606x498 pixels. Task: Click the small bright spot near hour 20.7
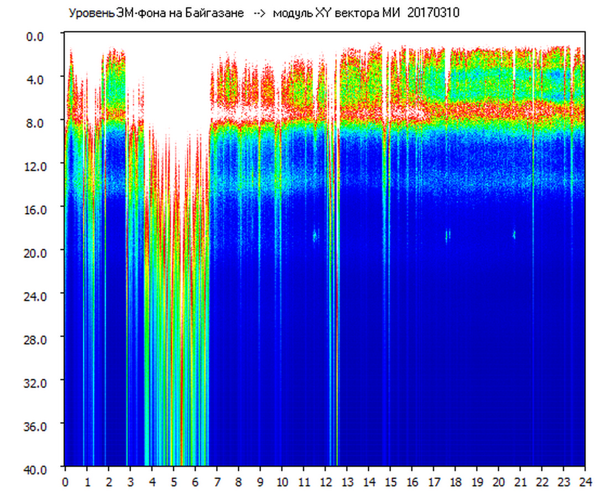(x=514, y=235)
